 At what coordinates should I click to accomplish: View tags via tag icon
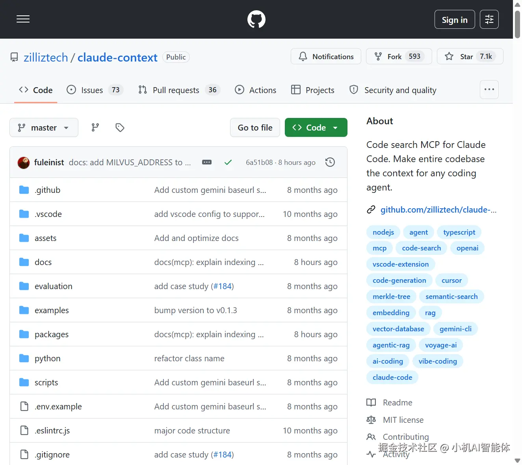120,127
